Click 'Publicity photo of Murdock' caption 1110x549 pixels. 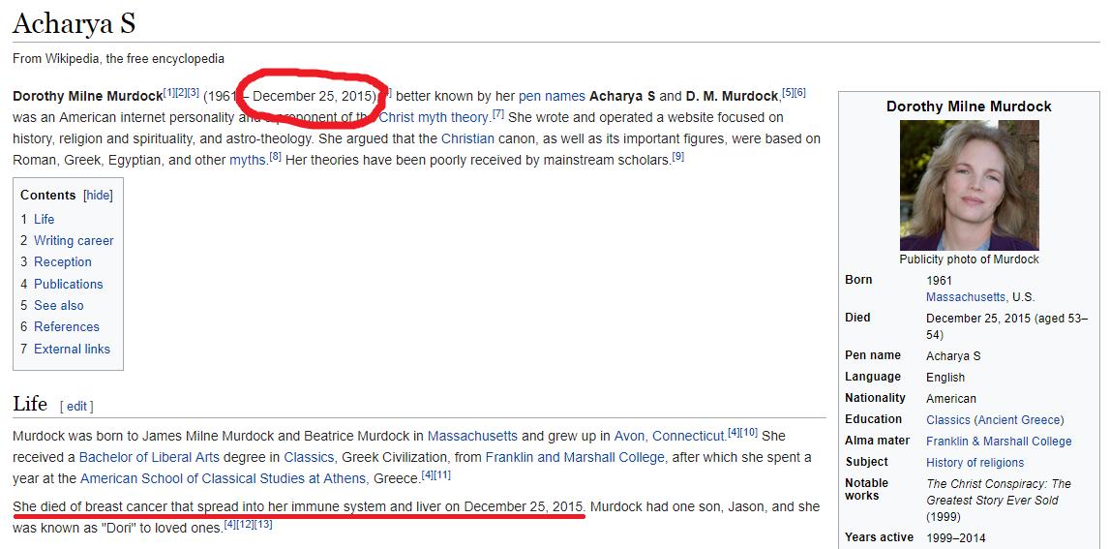(969, 259)
